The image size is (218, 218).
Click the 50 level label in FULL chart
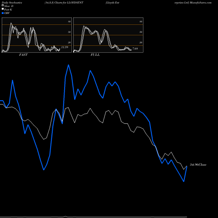pyautogui.click(x=141, y=32)
